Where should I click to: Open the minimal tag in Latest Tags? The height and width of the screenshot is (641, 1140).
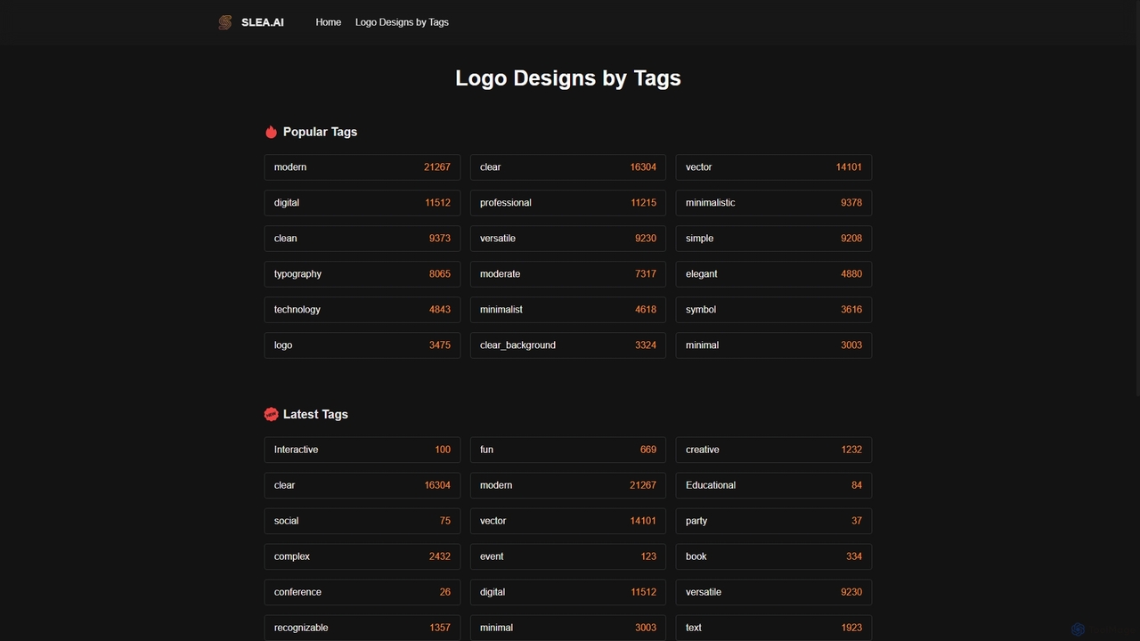click(x=568, y=628)
